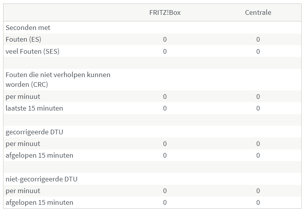Select the 'gecorrigeerde DTU' section heading
304x211 pixels.
(34, 132)
